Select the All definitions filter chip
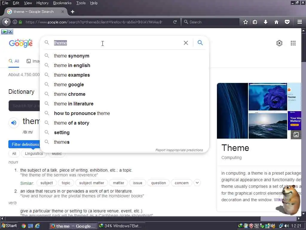306x230 pixels. 14,154
